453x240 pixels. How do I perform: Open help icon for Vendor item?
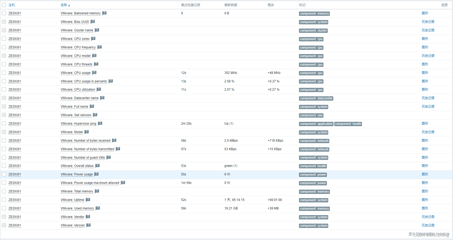pos(88,217)
